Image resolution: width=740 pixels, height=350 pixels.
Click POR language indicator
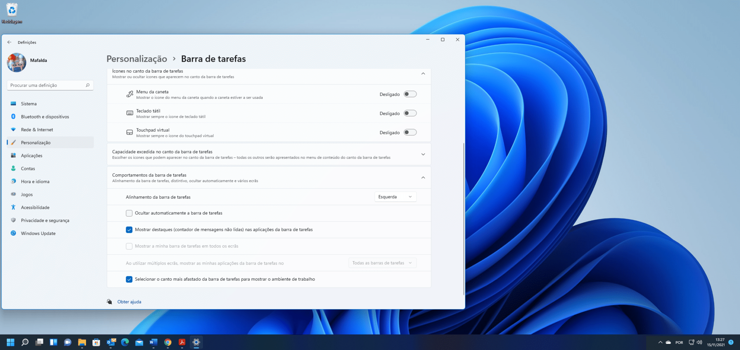(x=679, y=342)
